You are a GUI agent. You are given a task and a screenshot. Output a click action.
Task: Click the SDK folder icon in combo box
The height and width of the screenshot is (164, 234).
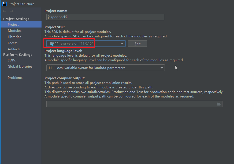point(52,44)
